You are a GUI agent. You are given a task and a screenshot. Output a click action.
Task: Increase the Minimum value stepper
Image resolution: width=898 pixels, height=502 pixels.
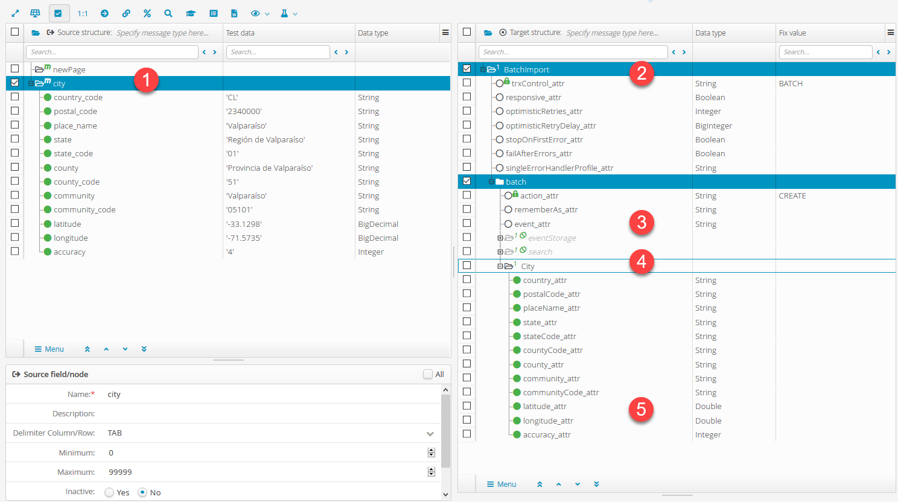click(431, 450)
